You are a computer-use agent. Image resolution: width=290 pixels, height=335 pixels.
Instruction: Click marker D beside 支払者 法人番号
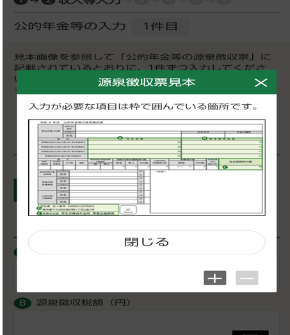coord(39,208)
